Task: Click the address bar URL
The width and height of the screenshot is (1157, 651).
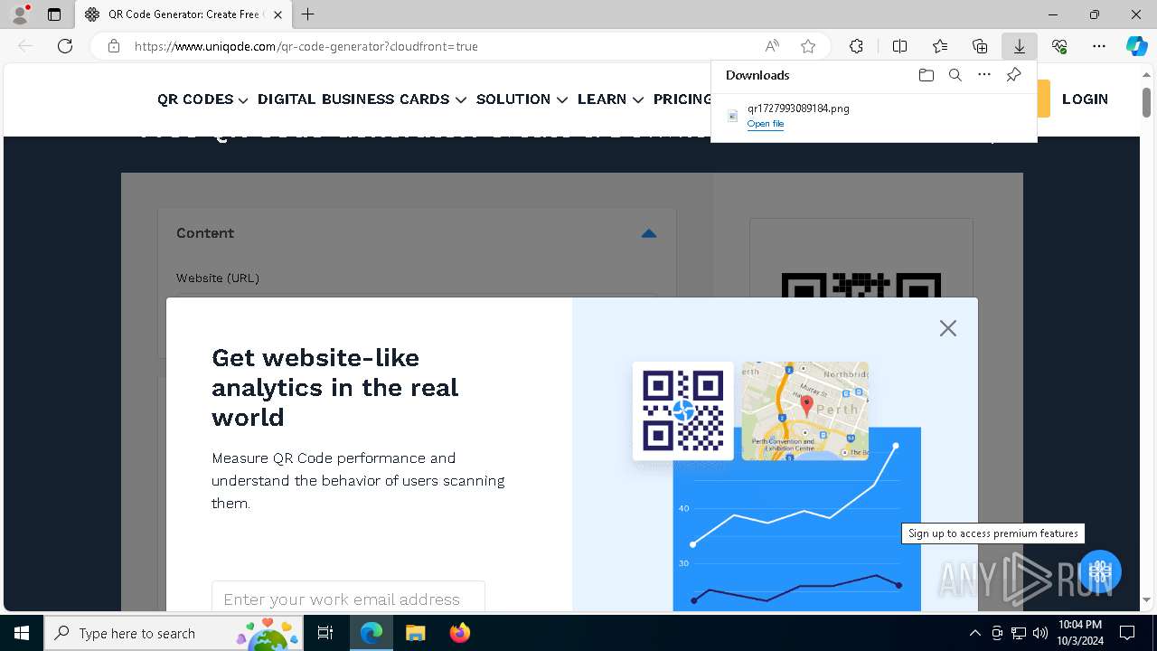Action: click(306, 46)
